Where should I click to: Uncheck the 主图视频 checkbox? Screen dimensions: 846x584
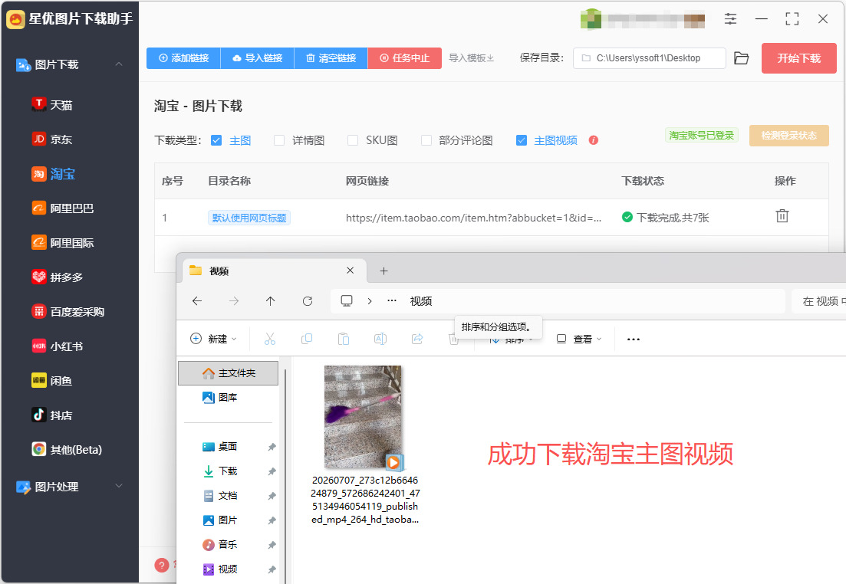point(522,140)
